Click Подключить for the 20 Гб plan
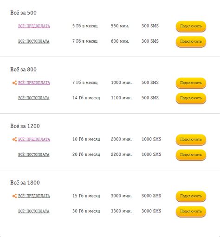The width and height of the screenshot is (220, 237). click(x=191, y=155)
